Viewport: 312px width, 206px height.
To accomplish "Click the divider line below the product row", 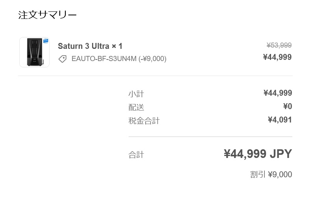I will click(x=155, y=76).
